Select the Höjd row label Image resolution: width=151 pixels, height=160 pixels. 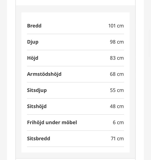pos(33,58)
